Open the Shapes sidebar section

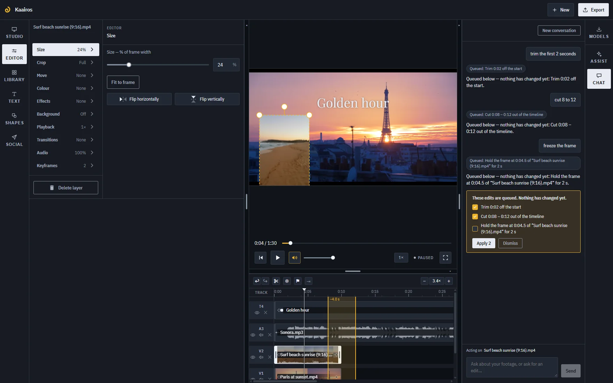click(14, 119)
